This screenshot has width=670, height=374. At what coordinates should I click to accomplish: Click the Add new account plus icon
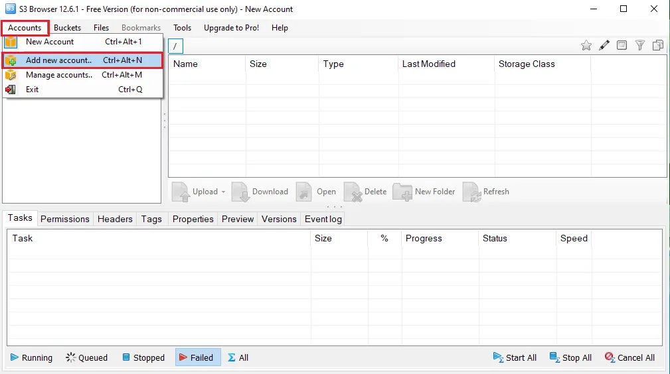tap(11, 60)
